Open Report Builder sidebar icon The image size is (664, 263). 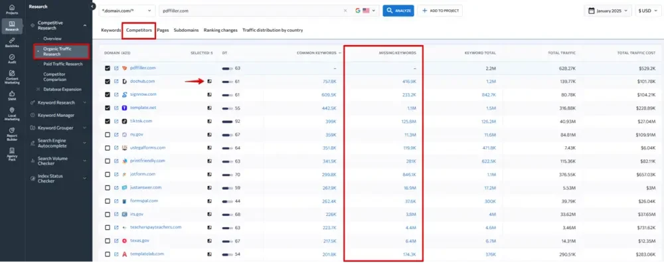(12, 133)
